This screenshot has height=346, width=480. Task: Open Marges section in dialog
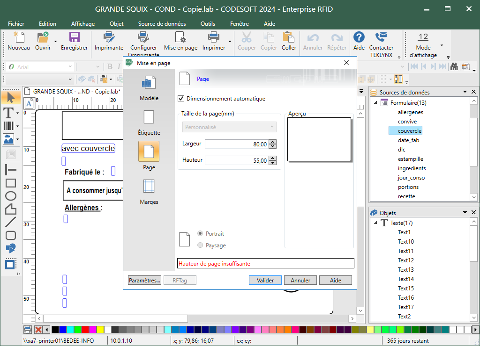149,192
